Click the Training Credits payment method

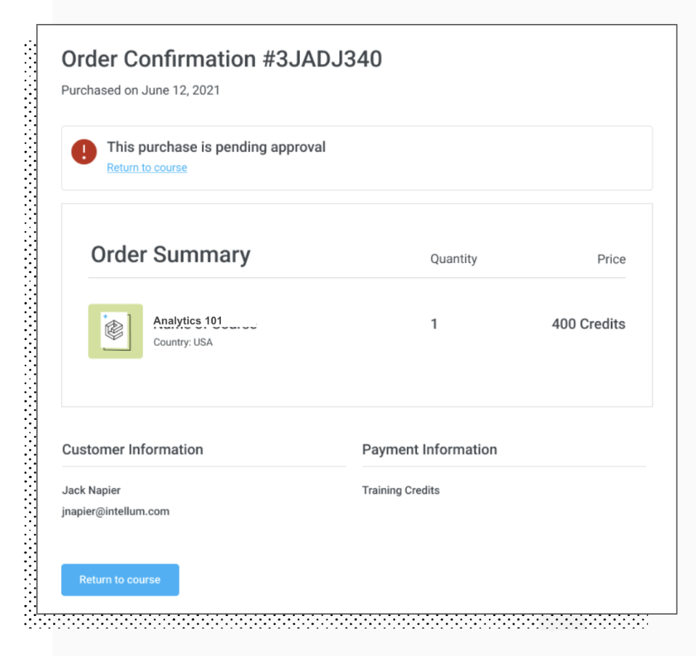[401, 490]
